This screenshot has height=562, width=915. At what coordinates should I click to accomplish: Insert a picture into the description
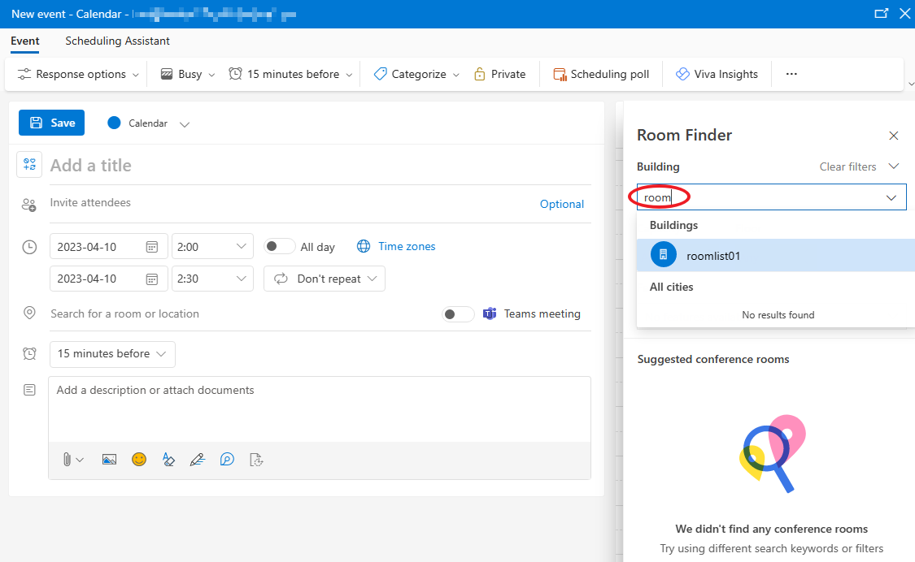[109, 459]
